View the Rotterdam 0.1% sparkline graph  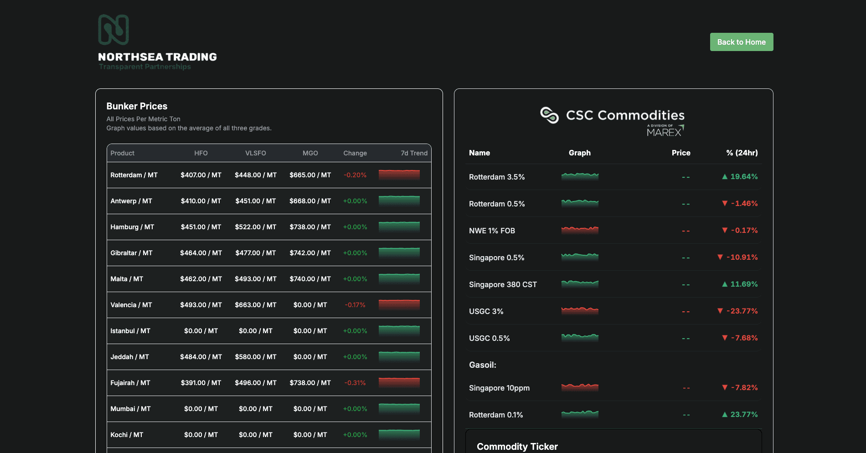click(580, 414)
